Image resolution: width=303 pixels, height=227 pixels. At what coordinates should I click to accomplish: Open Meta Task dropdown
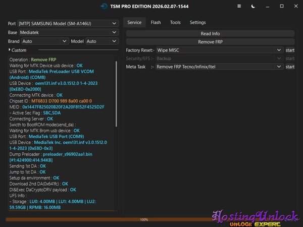coord(220,67)
